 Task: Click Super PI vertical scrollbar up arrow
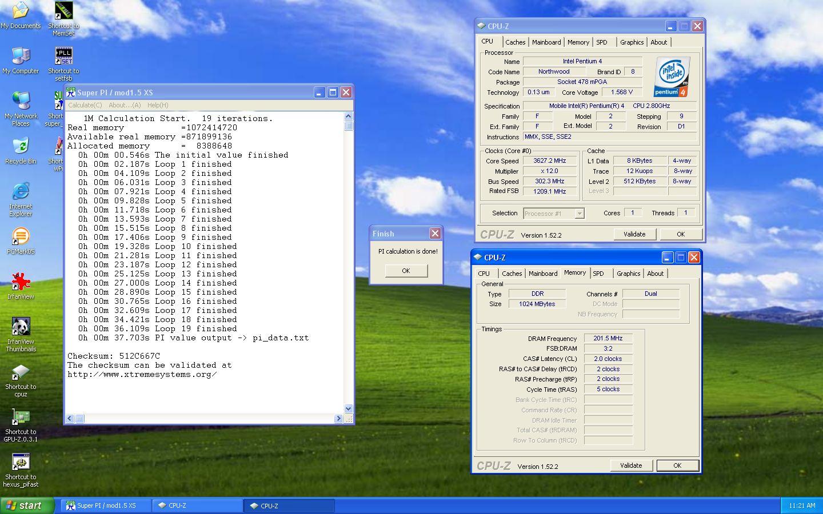pos(349,117)
